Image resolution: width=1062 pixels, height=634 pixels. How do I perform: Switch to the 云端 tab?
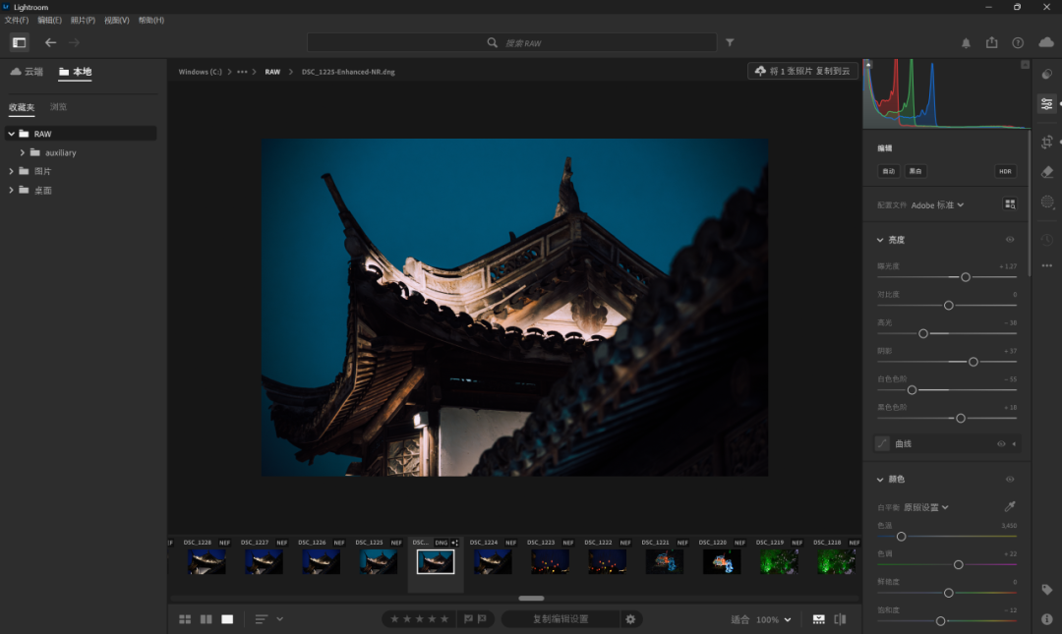pyautogui.click(x=27, y=71)
